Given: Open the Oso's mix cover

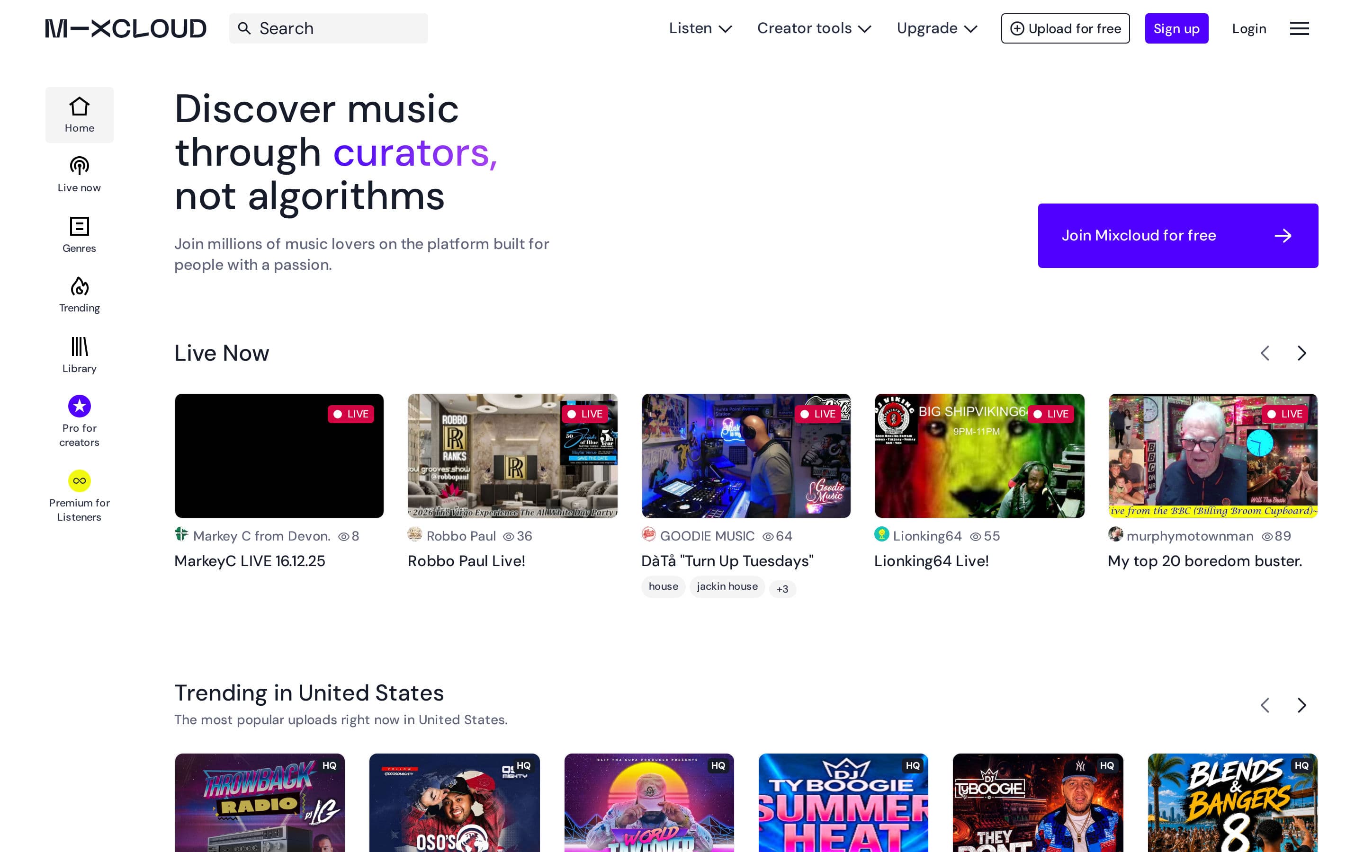Looking at the screenshot, I should [x=454, y=803].
